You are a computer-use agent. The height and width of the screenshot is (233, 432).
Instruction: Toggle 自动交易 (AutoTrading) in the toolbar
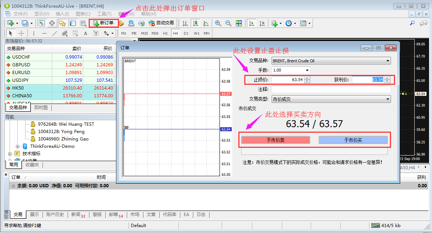161,23
